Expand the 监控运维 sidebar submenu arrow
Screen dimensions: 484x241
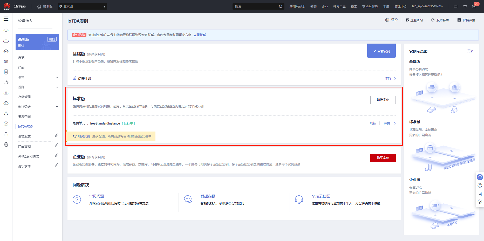57,107
